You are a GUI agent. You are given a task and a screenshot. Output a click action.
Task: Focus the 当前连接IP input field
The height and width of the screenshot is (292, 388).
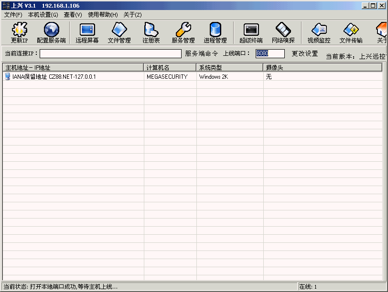110,54
